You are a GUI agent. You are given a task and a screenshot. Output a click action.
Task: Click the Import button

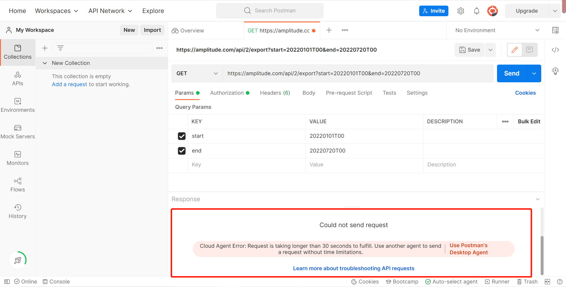tap(152, 30)
